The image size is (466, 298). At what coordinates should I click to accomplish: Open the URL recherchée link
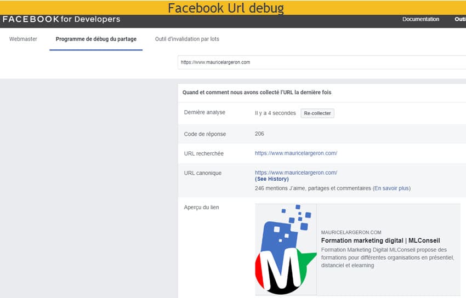point(296,153)
